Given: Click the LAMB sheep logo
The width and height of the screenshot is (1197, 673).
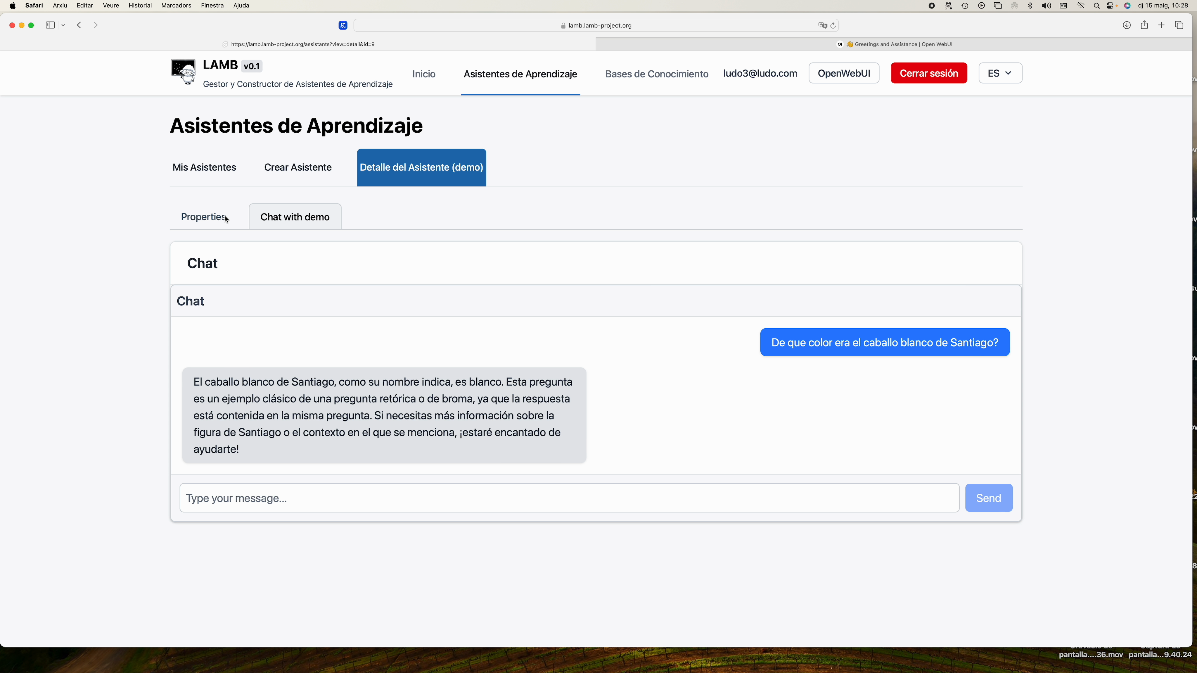Looking at the screenshot, I should coord(183,72).
